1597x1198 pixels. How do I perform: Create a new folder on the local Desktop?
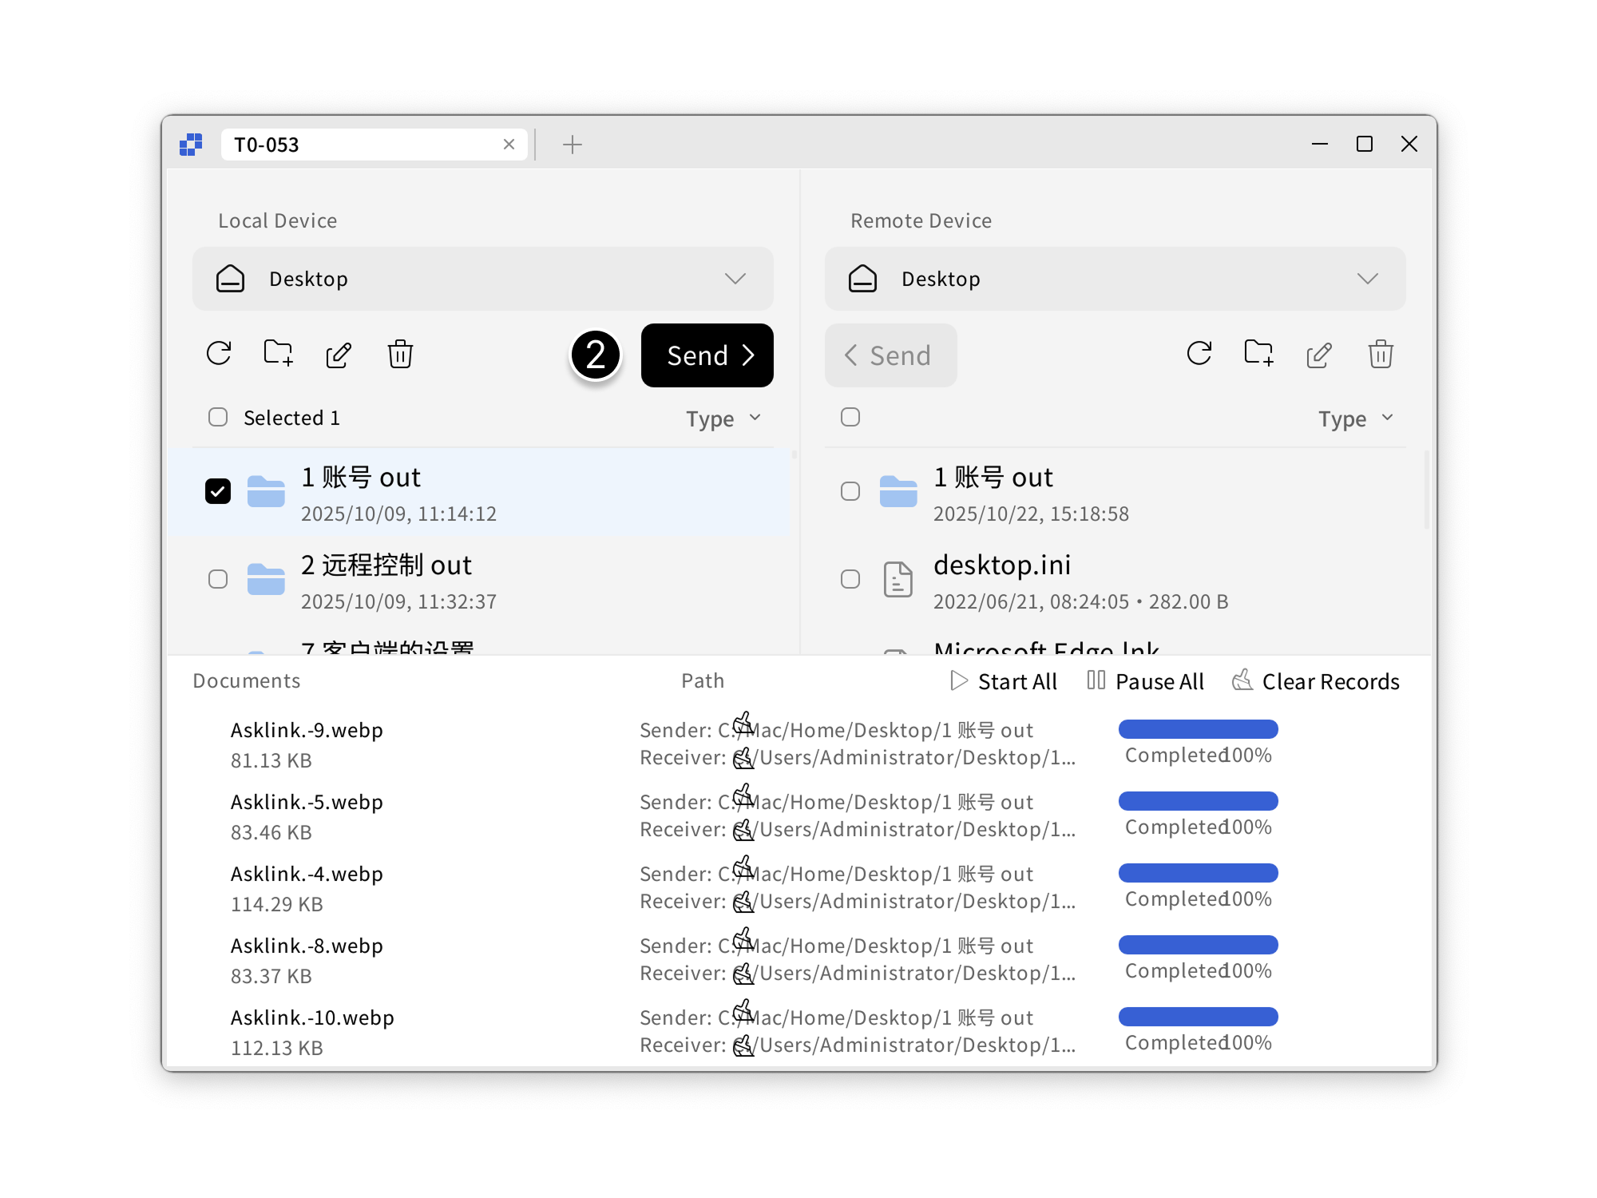[x=277, y=355]
